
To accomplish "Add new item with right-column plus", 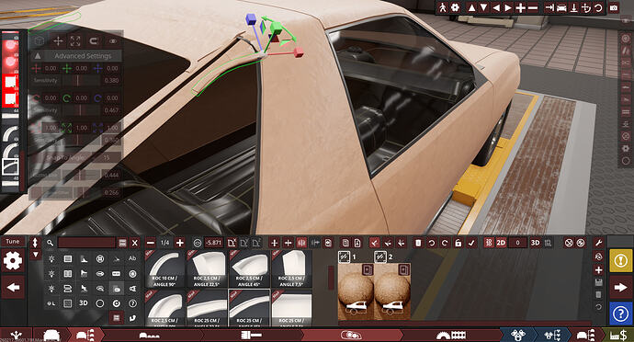I will [x=599, y=269].
